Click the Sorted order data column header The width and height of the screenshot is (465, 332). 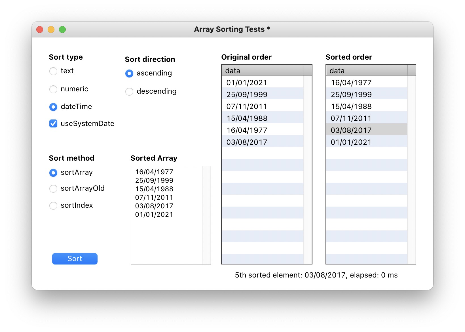367,70
